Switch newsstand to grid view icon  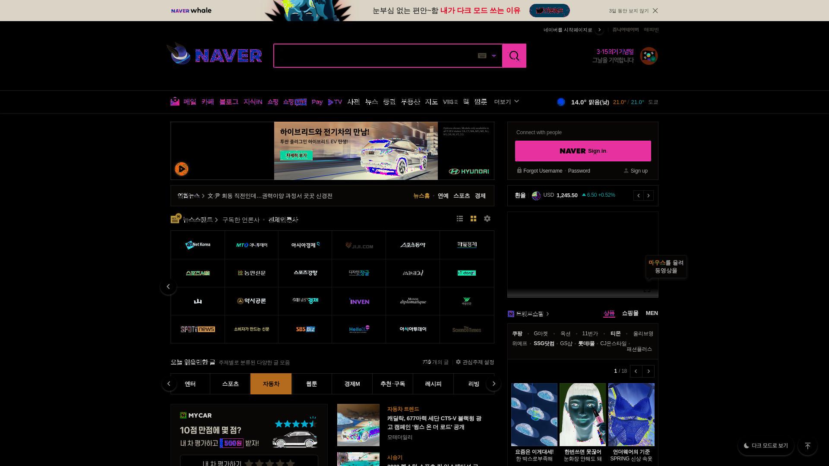coord(473,219)
